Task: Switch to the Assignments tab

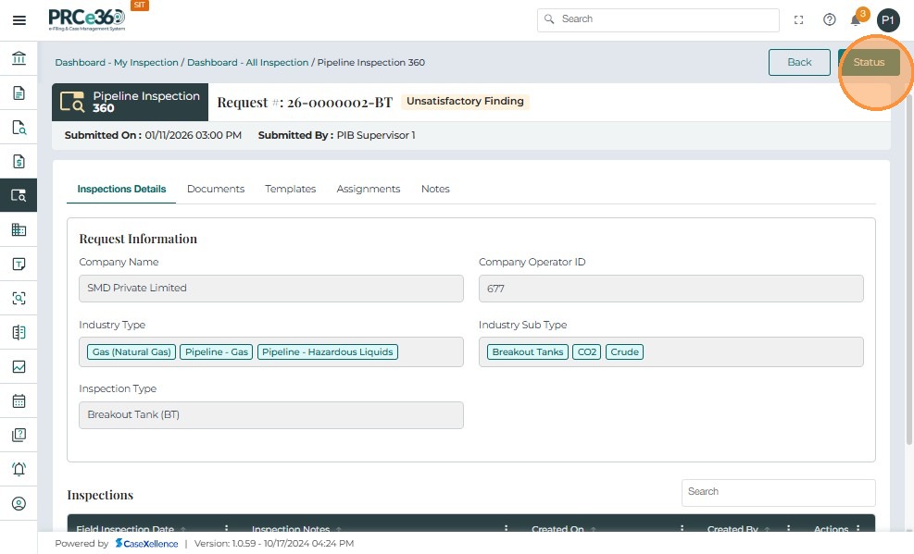Action: (x=368, y=189)
